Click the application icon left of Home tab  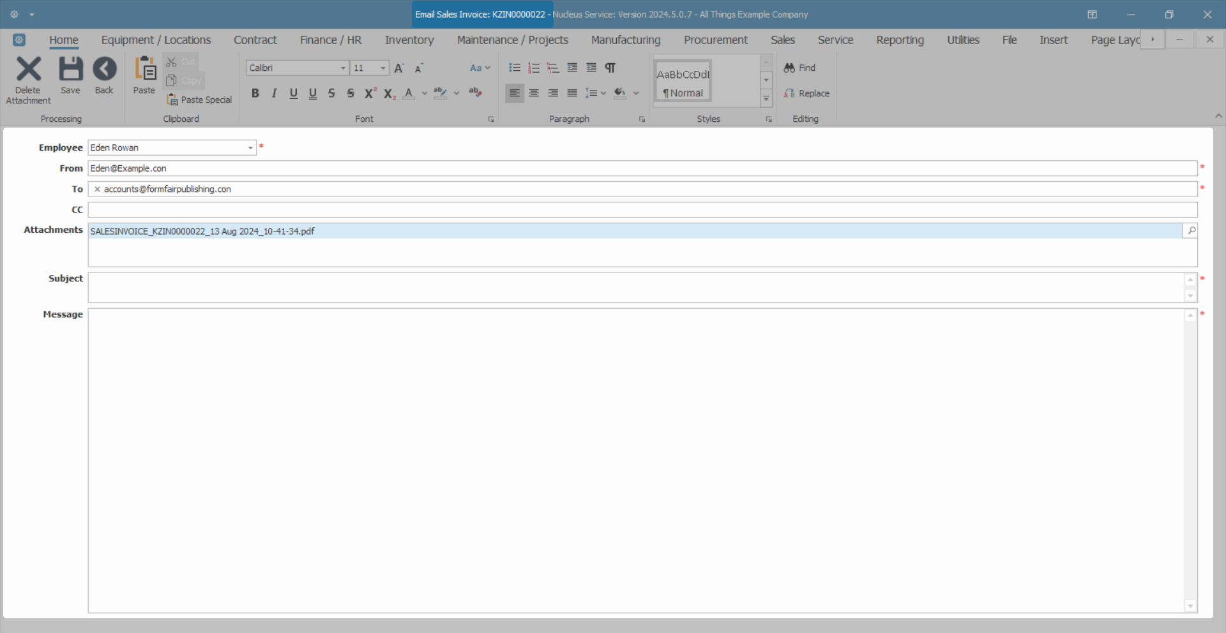click(19, 40)
